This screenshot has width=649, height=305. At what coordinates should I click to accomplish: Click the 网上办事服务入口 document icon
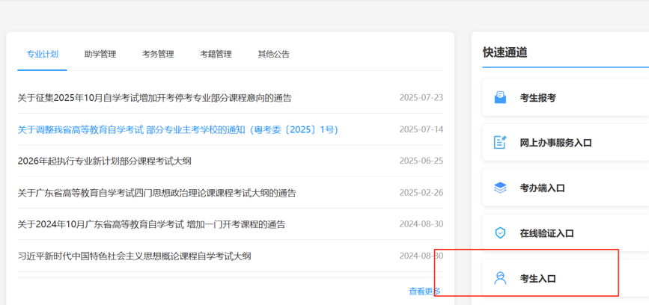pyautogui.click(x=500, y=143)
